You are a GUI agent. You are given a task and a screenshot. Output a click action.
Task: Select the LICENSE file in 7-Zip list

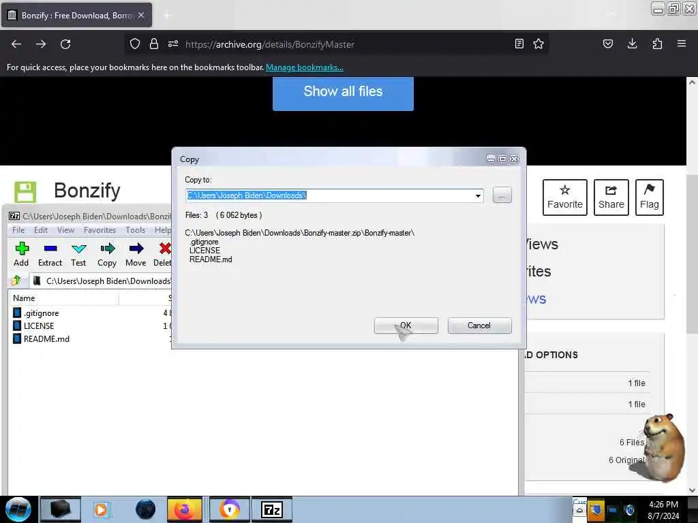point(38,326)
